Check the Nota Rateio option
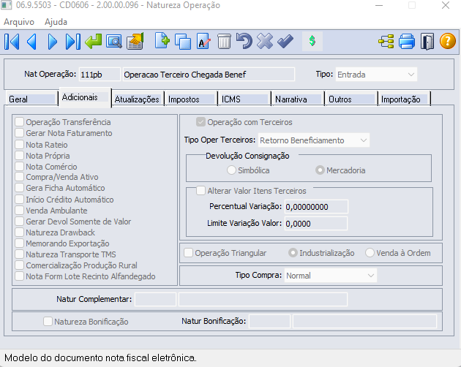This screenshot has height=367, width=461. [x=20, y=144]
